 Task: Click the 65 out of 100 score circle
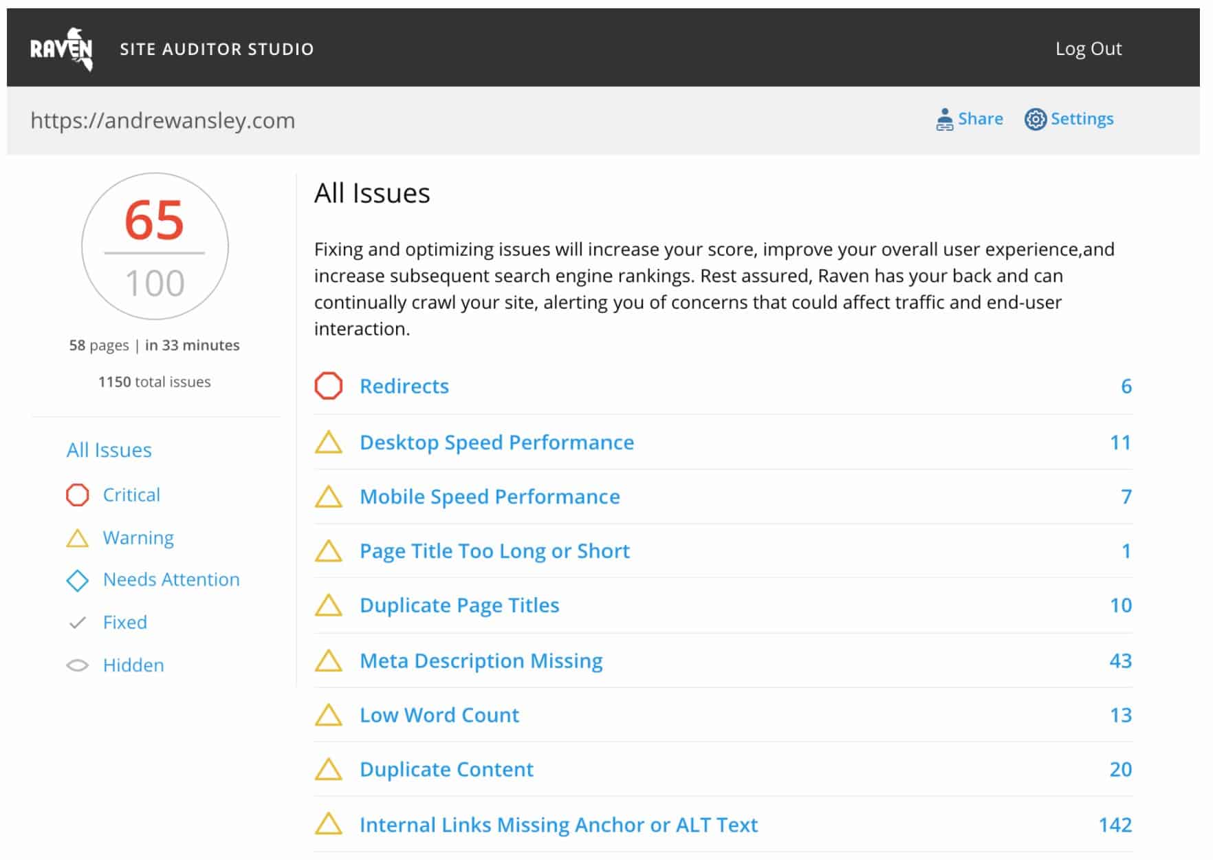tap(155, 246)
